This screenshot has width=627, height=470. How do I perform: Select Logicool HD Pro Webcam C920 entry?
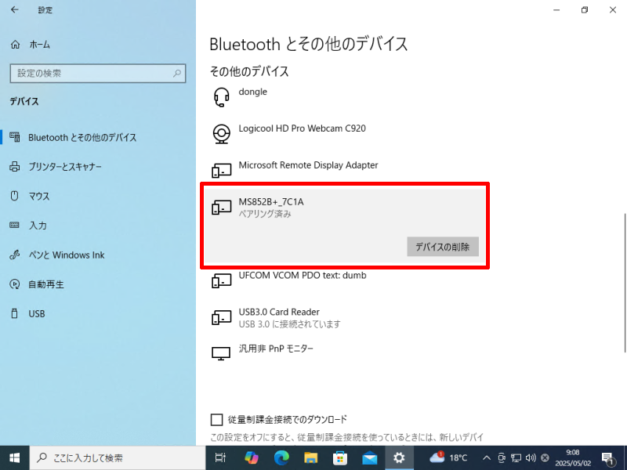pyautogui.click(x=345, y=134)
